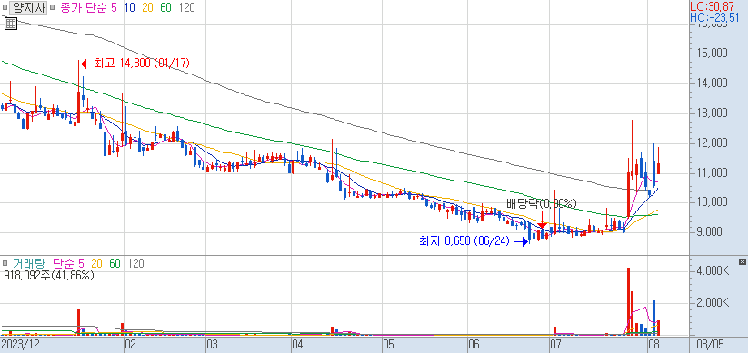Click the 거래량 volume legend label
This screenshot has width=748, height=353.
[x=29, y=263]
